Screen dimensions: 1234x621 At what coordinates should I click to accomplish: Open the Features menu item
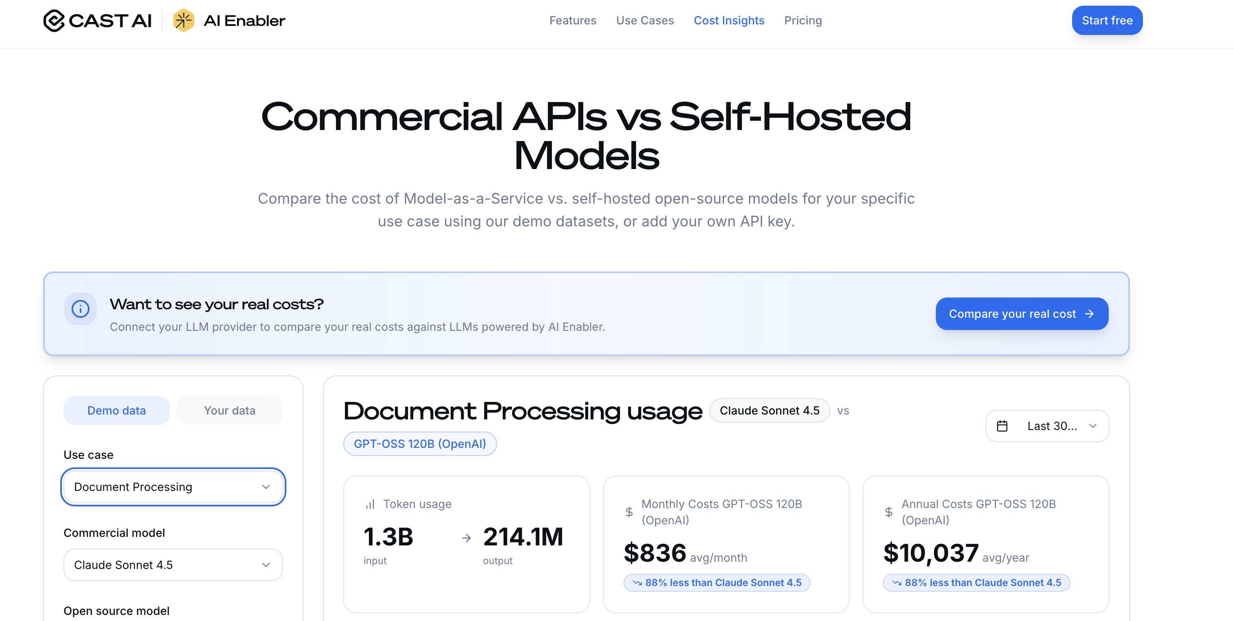pyautogui.click(x=573, y=20)
